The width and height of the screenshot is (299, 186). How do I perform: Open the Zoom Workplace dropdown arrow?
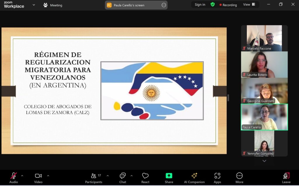(34, 5)
